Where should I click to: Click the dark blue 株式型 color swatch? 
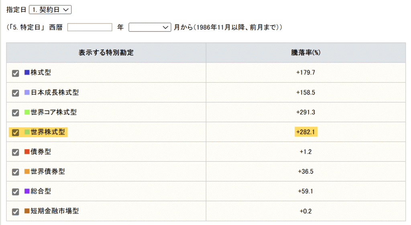point(27,72)
